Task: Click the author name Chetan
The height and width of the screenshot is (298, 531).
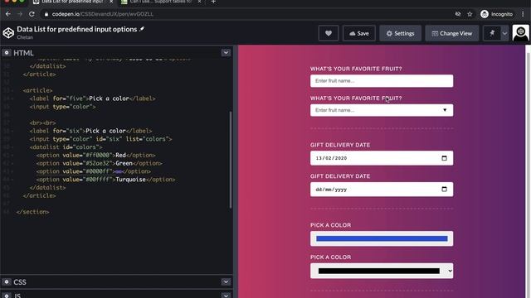Action: pyautogui.click(x=25, y=37)
